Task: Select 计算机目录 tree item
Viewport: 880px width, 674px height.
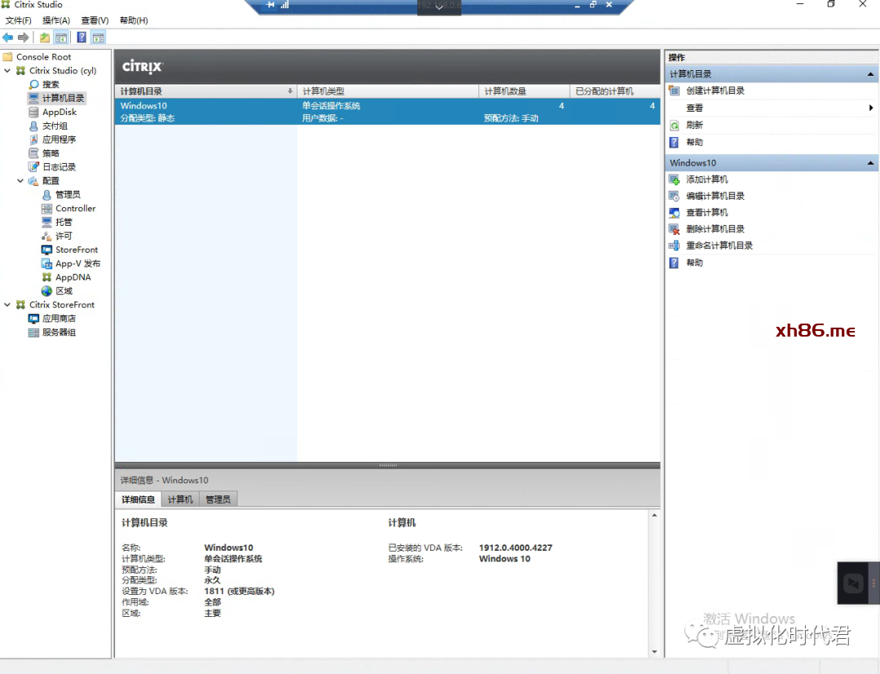Action: point(63,99)
